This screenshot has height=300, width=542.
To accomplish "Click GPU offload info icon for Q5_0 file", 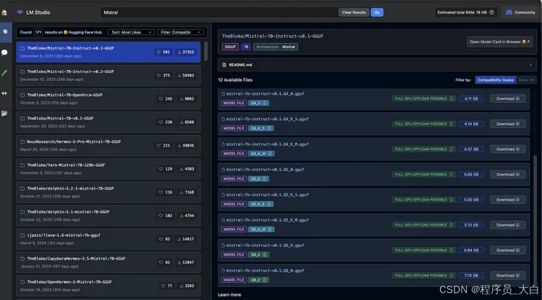I will pos(451,174).
